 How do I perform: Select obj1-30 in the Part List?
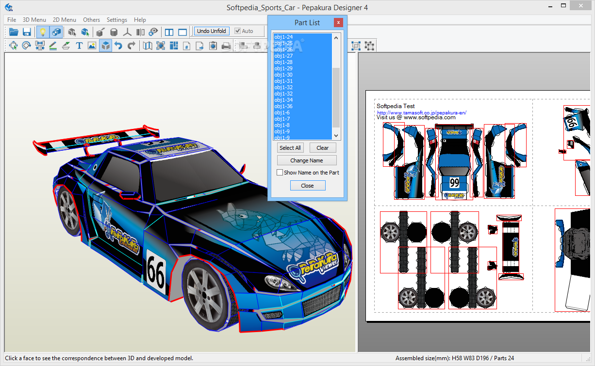302,75
